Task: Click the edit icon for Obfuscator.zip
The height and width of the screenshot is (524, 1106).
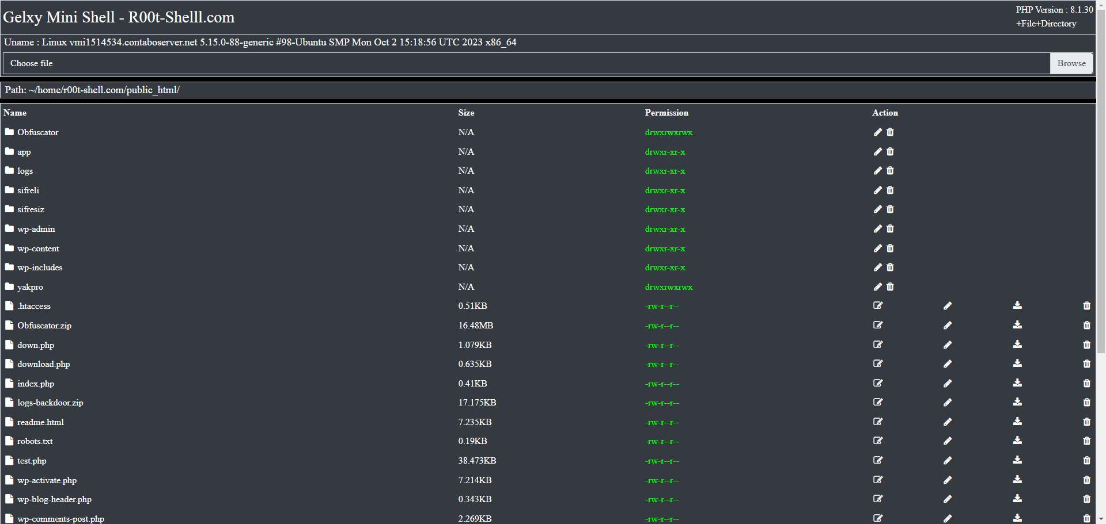Action: coord(878,325)
